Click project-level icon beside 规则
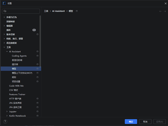The height and width of the screenshot is (126, 168). click(37, 77)
